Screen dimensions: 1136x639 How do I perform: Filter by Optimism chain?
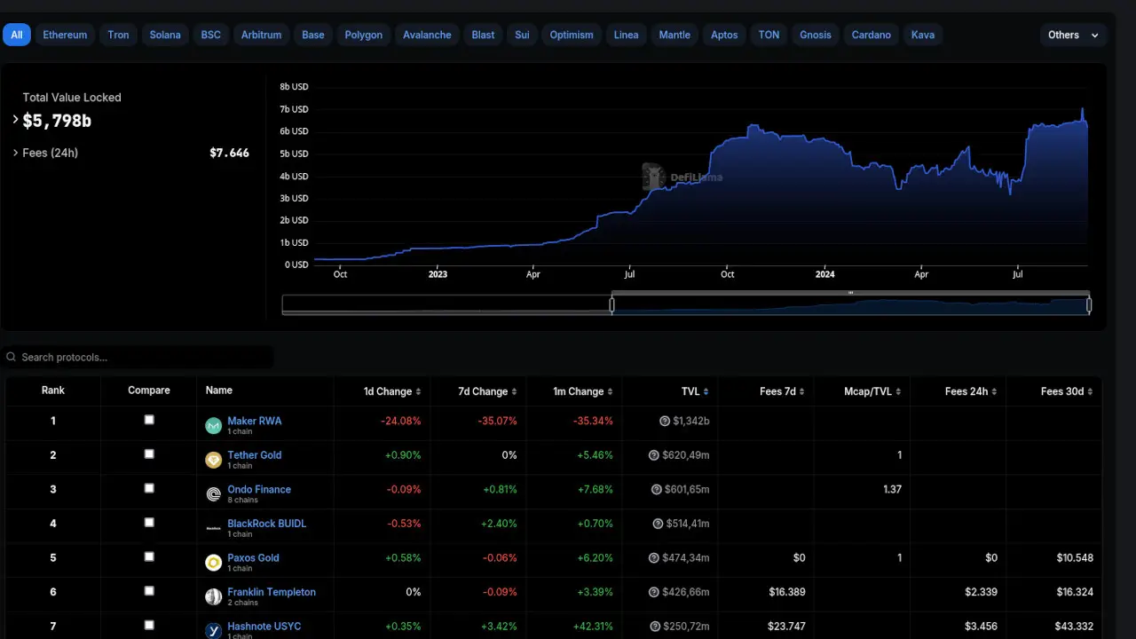tap(572, 35)
